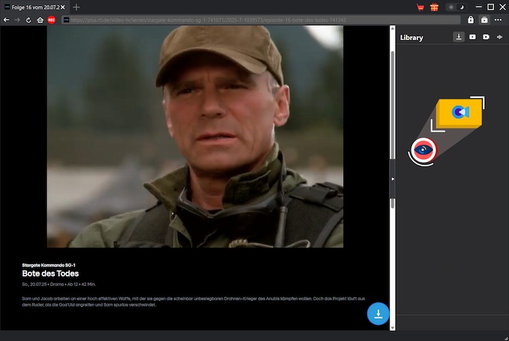
Task: Go forward with the right arrow
Action: 17,20
